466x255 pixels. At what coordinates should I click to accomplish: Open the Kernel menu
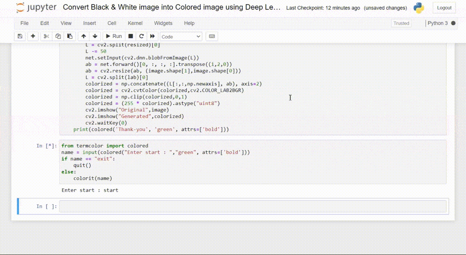coord(135,23)
